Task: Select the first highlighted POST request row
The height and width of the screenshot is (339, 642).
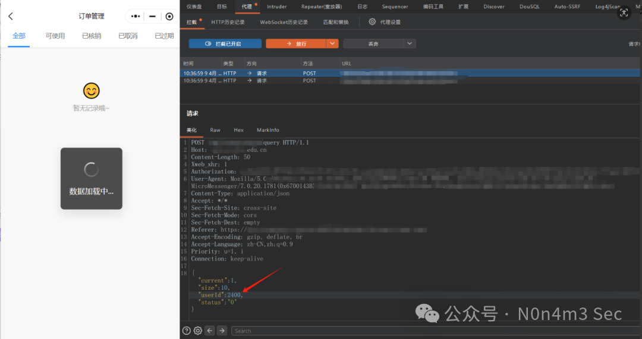Action: pos(410,73)
